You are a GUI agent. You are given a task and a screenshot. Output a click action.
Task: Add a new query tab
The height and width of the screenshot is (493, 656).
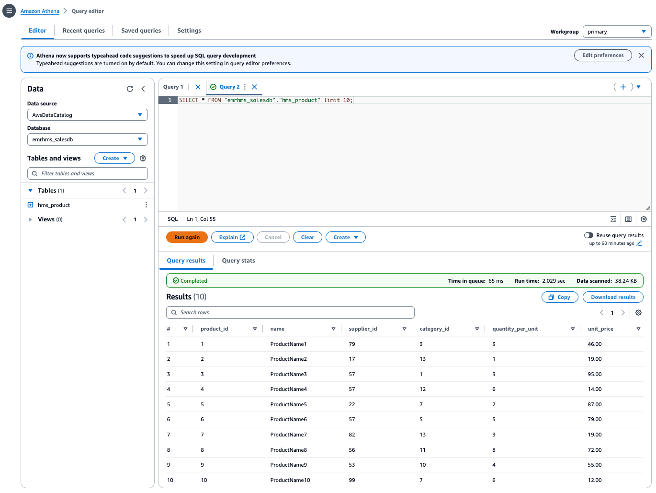pos(623,87)
